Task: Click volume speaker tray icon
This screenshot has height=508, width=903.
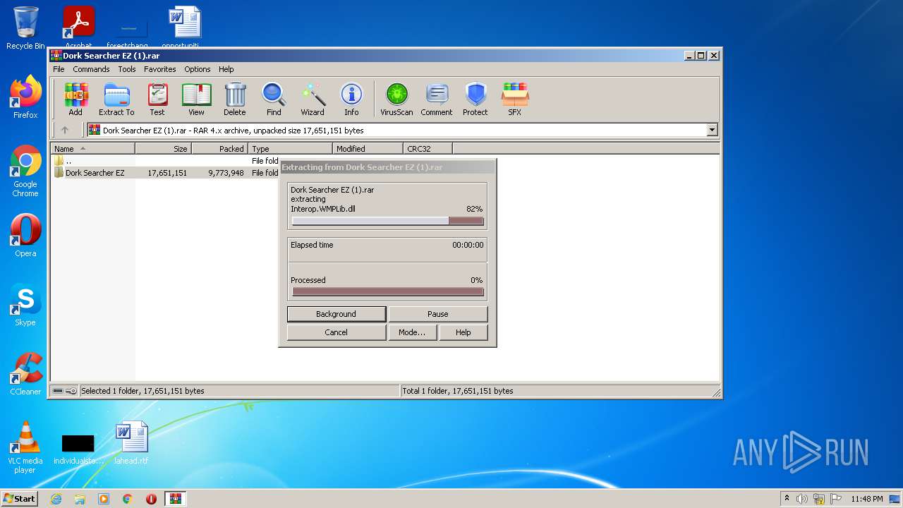Action: point(802,499)
